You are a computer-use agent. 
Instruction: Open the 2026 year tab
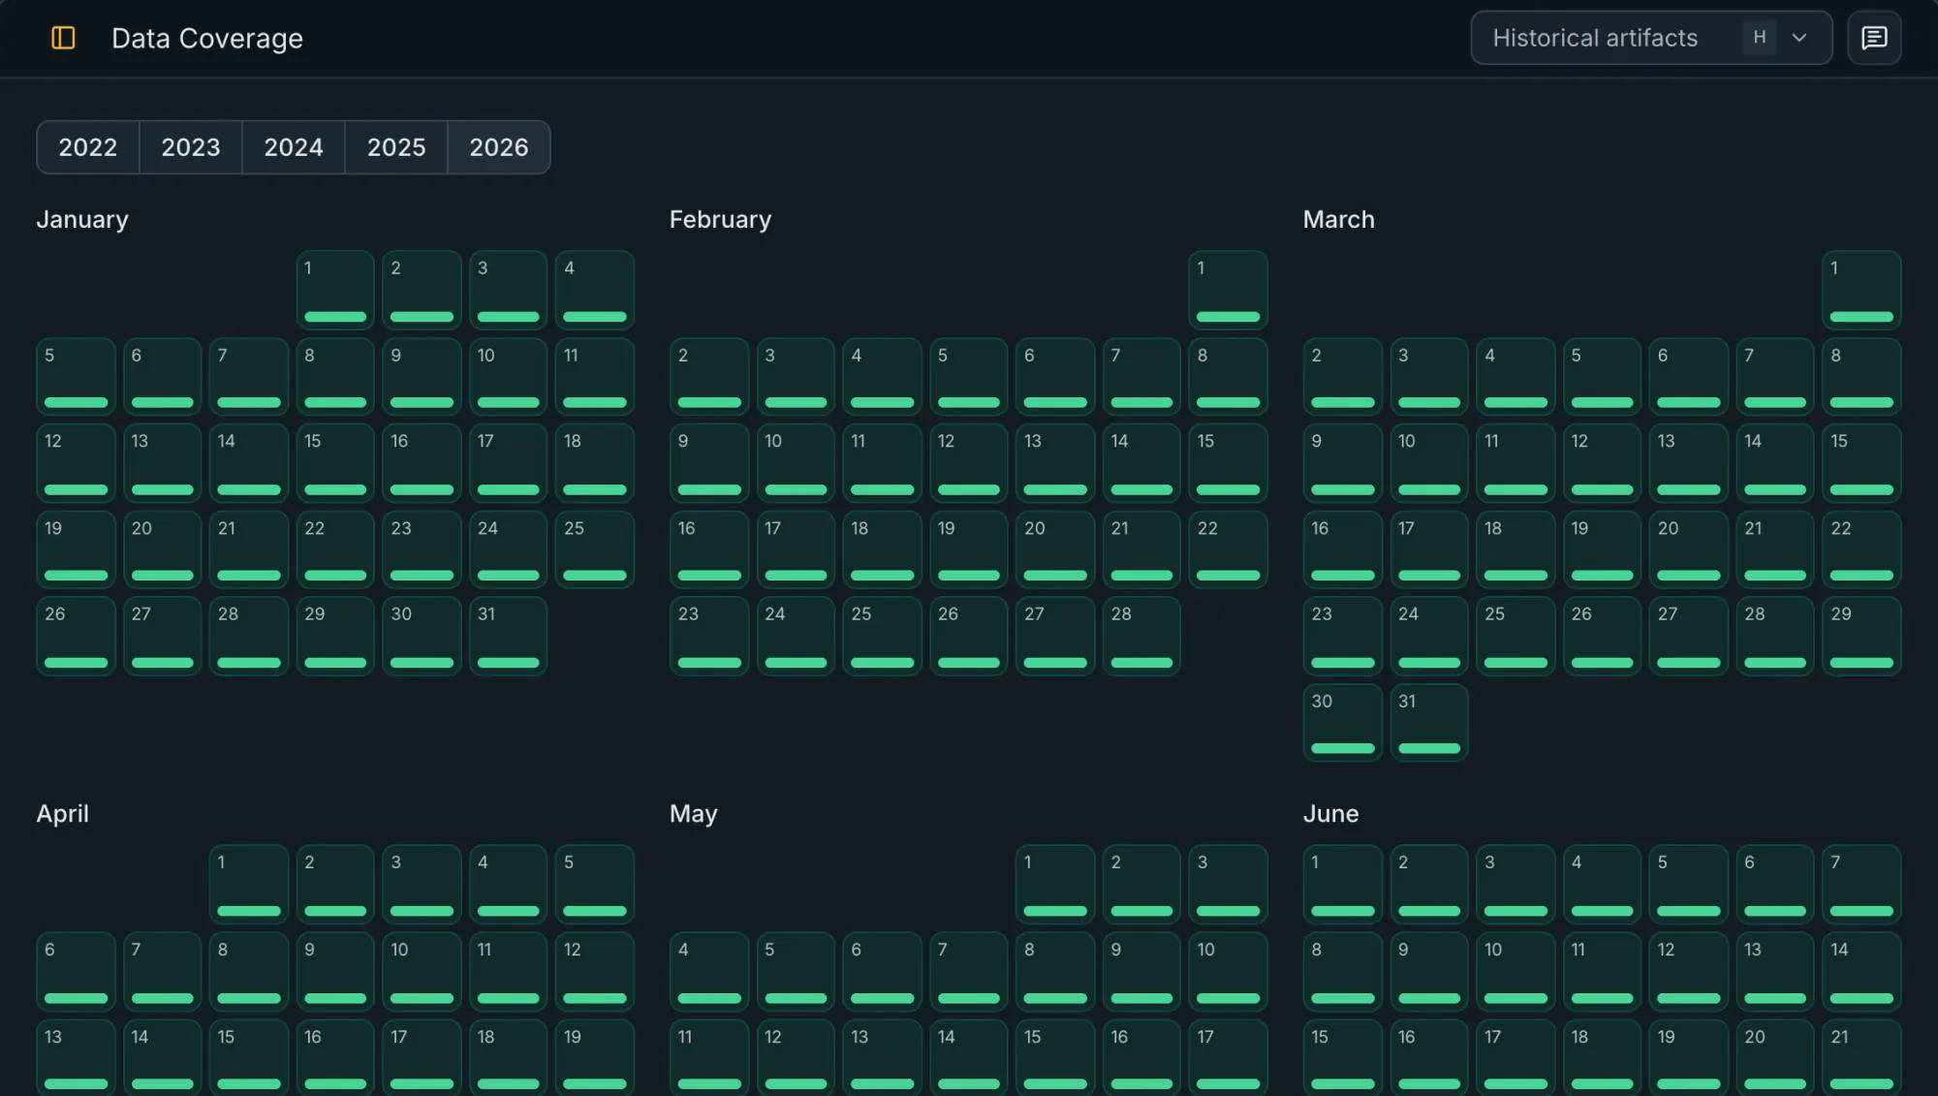pos(499,147)
